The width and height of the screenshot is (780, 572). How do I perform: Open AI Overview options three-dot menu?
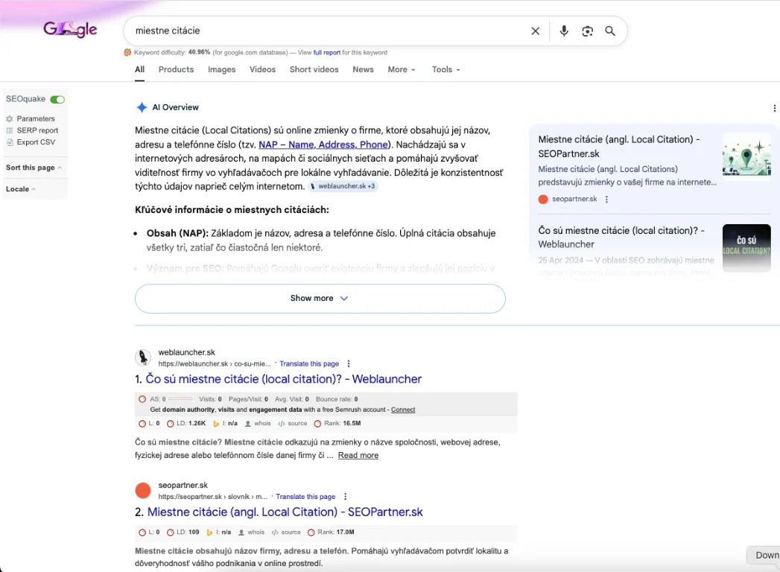tap(774, 108)
